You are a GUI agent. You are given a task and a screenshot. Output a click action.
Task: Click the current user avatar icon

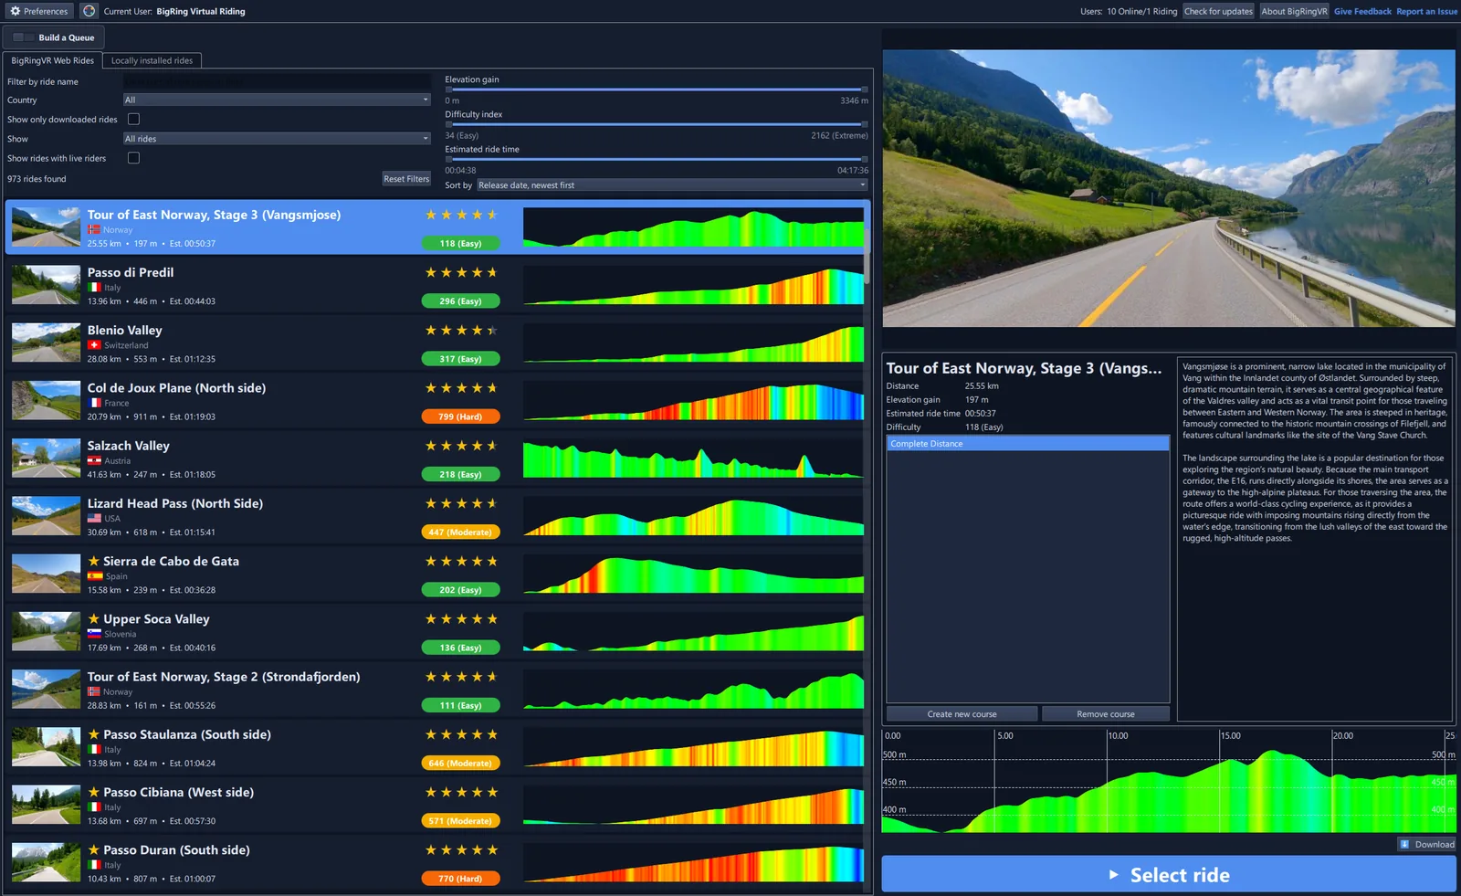pos(89,11)
